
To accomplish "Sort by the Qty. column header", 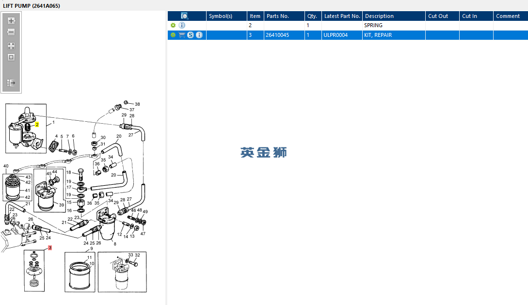I will click(313, 16).
